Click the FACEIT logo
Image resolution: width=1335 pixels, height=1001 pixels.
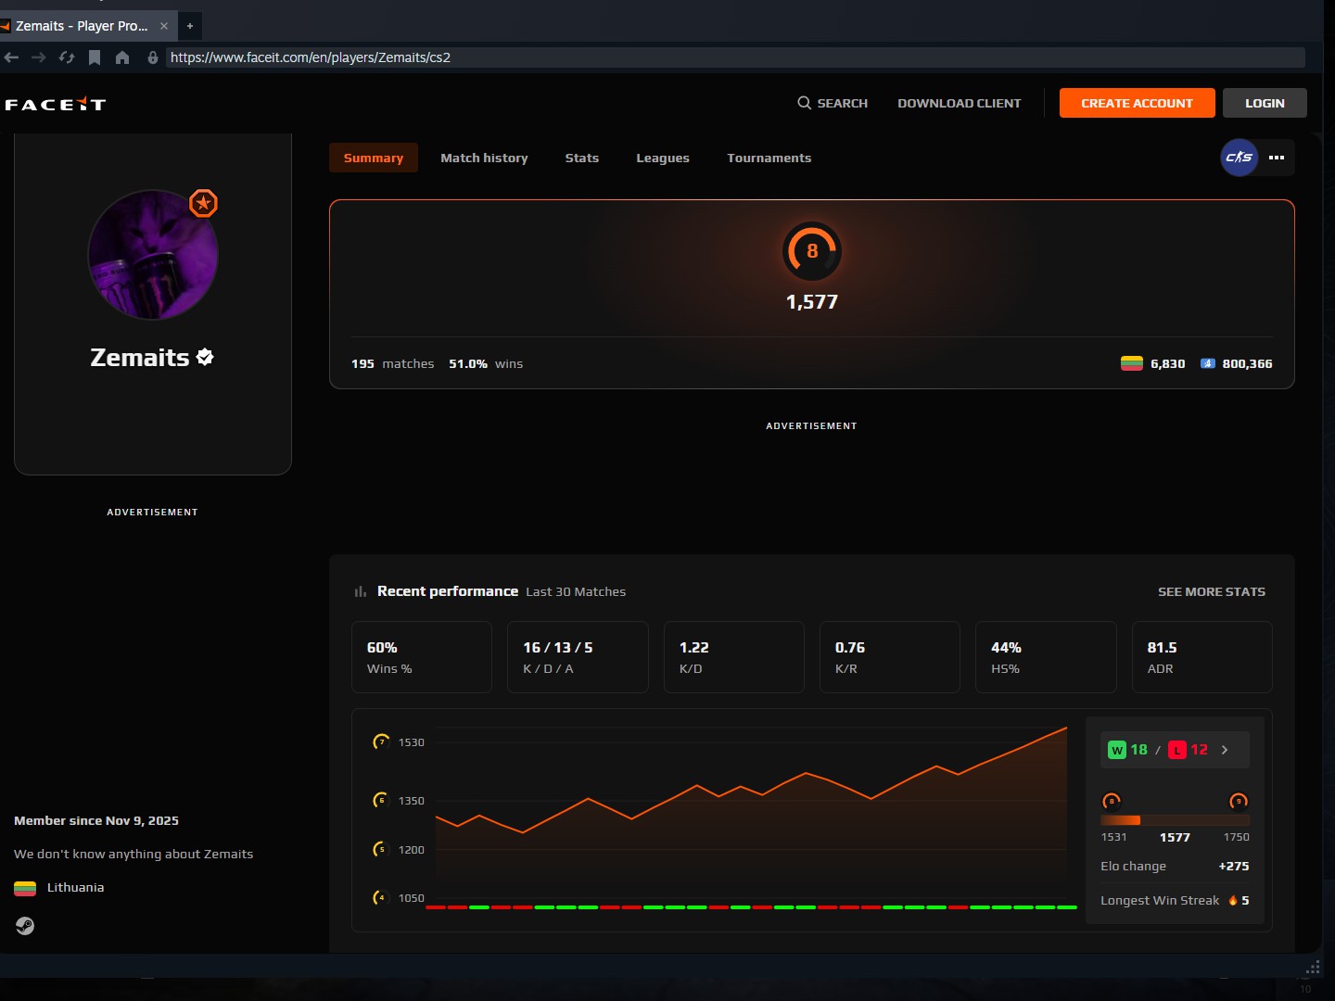click(56, 104)
